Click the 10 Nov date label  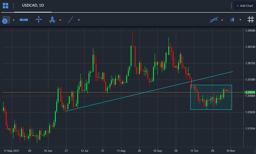[x=231, y=151]
